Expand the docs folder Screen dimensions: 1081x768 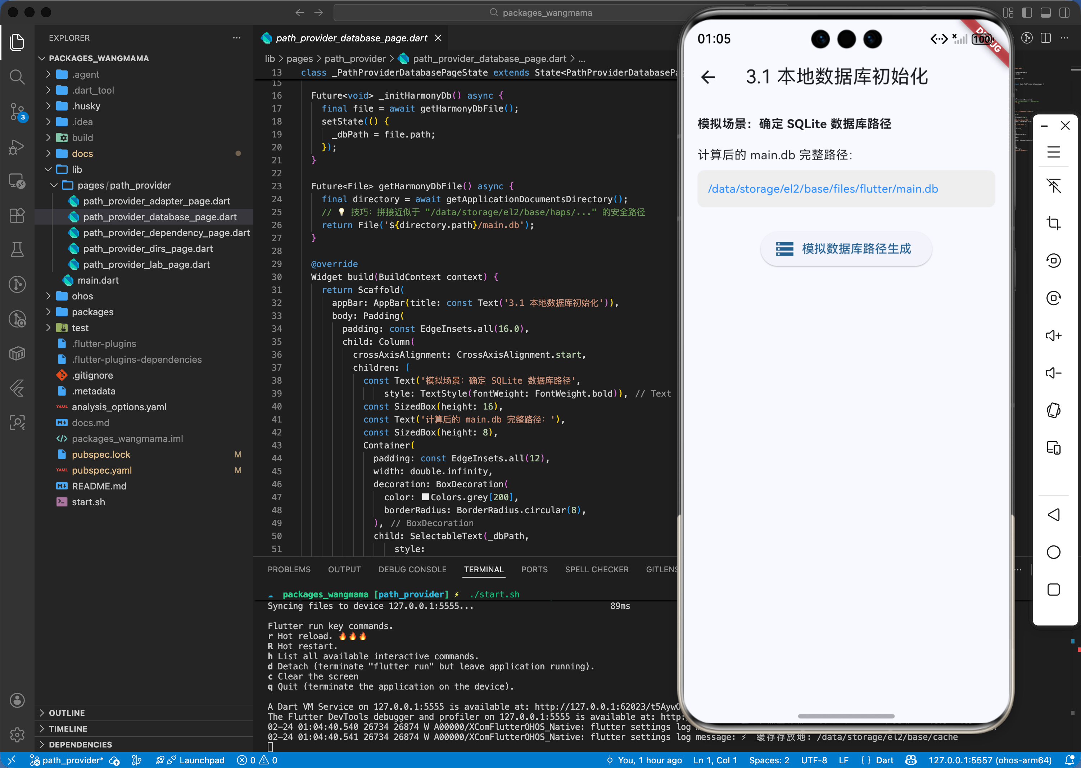click(x=82, y=154)
